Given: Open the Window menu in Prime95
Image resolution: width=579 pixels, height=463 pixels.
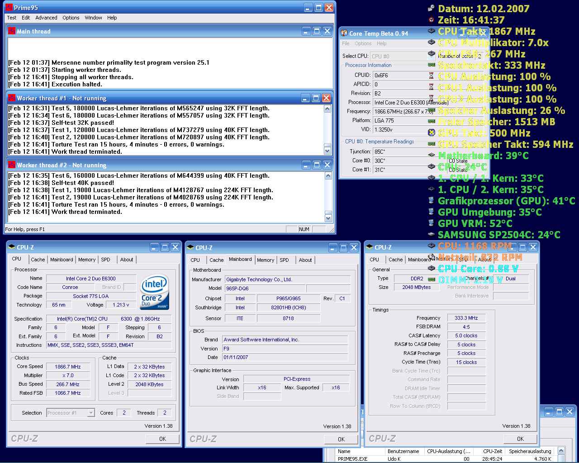Looking at the screenshot, I should [93, 18].
